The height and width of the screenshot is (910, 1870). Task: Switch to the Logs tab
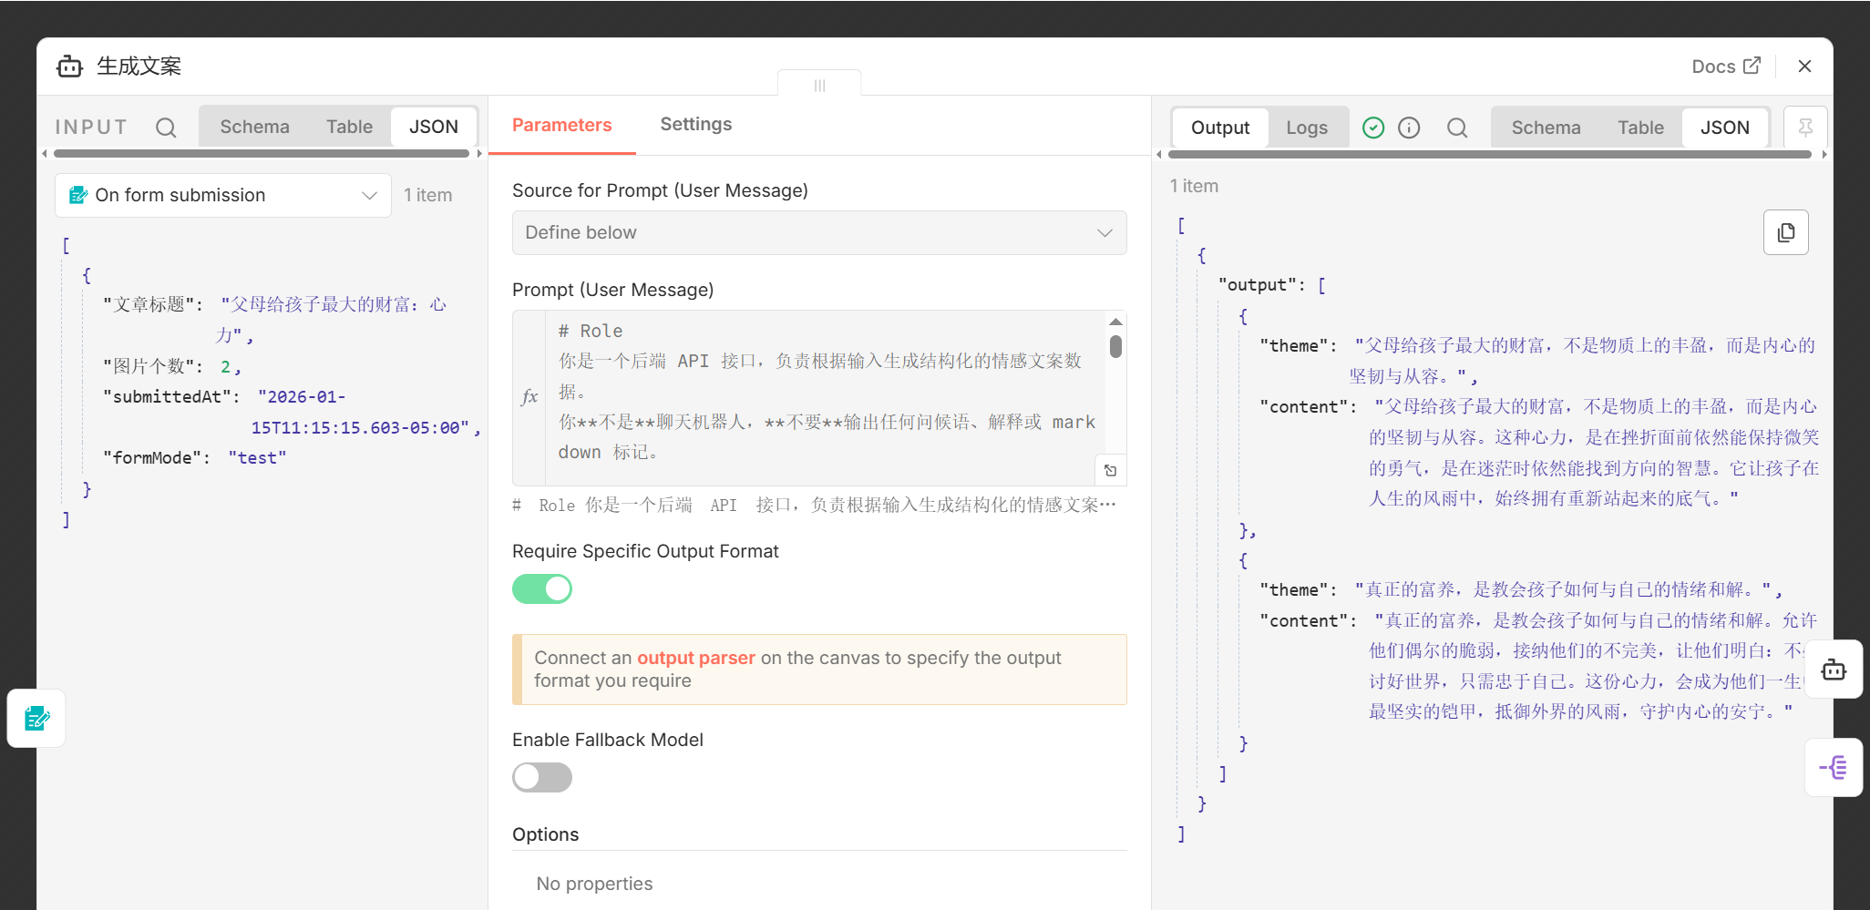pos(1306,128)
